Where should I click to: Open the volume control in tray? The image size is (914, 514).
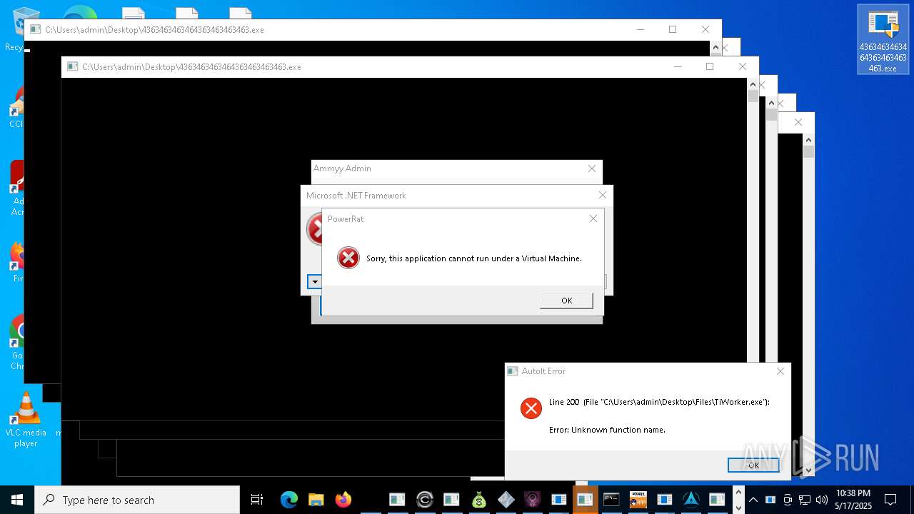click(x=821, y=500)
